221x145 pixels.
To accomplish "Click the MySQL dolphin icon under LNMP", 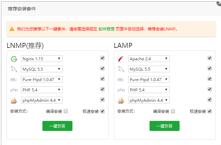I will click(x=14, y=69).
